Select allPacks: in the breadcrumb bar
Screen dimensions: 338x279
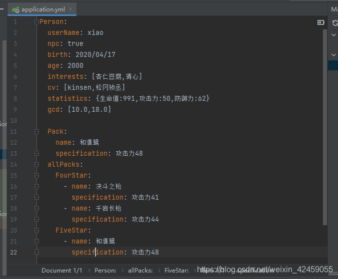140,271
